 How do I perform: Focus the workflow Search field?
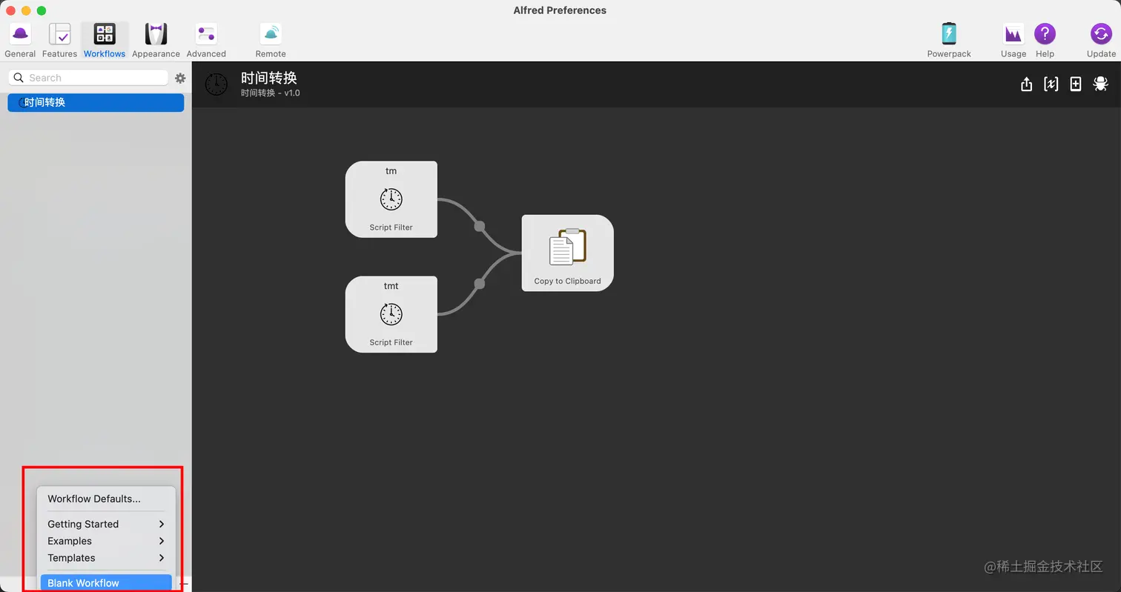(x=88, y=78)
